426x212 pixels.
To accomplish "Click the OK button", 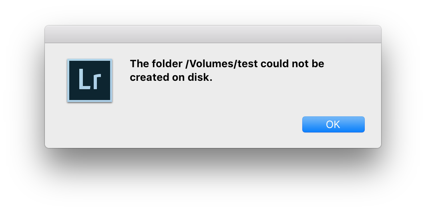I will point(333,124).
